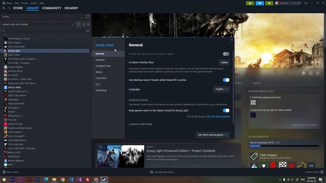Go forward with the navigation arrow
Screen dimensions: 326x183
9,8
